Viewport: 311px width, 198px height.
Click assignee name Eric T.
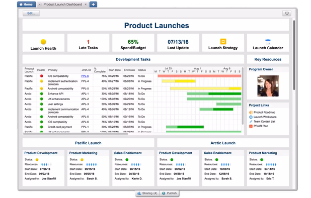tap(270, 178)
